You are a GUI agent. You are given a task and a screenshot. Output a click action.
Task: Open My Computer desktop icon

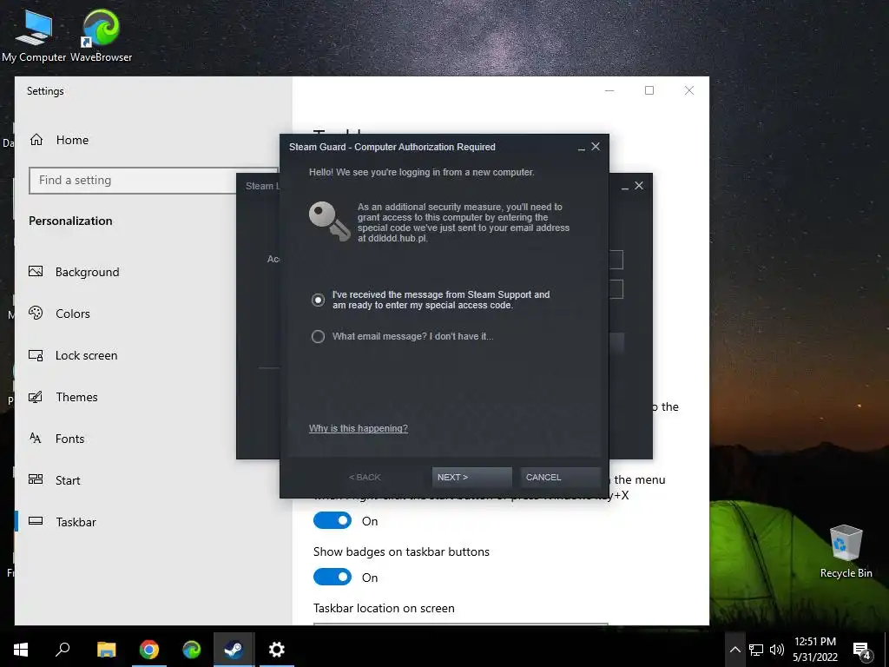[x=34, y=35]
